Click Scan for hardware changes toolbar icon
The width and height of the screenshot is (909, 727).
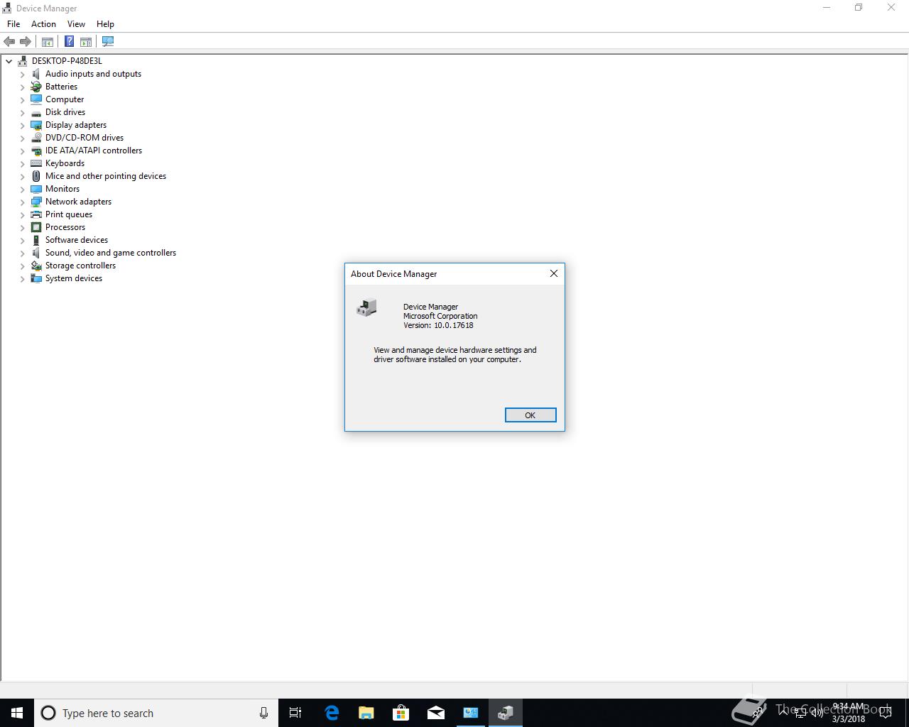(x=108, y=42)
